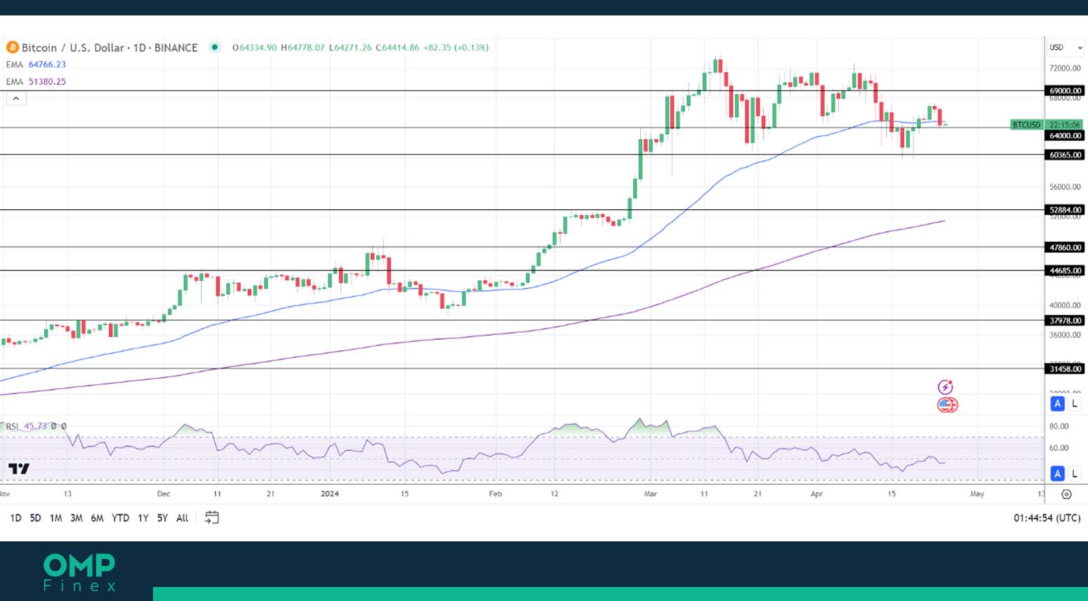Click the 69000.00 price level label

1065,91
